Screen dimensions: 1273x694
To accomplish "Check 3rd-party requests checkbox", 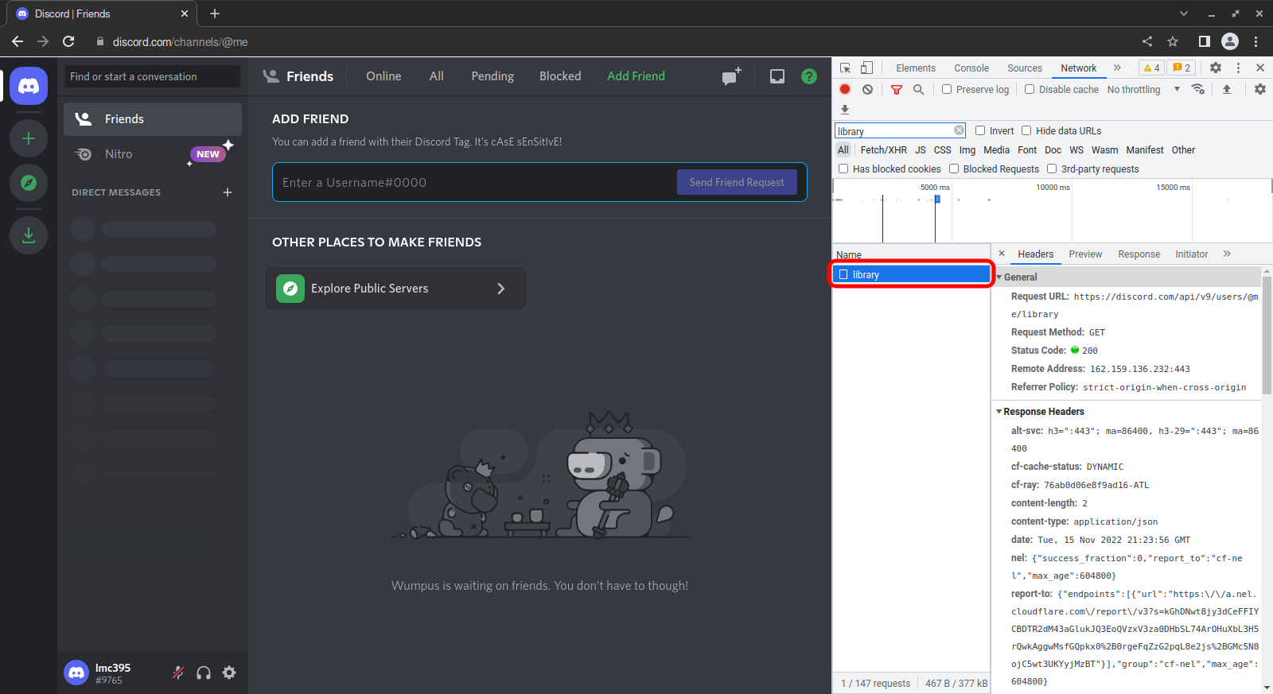I will [x=1052, y=169].
